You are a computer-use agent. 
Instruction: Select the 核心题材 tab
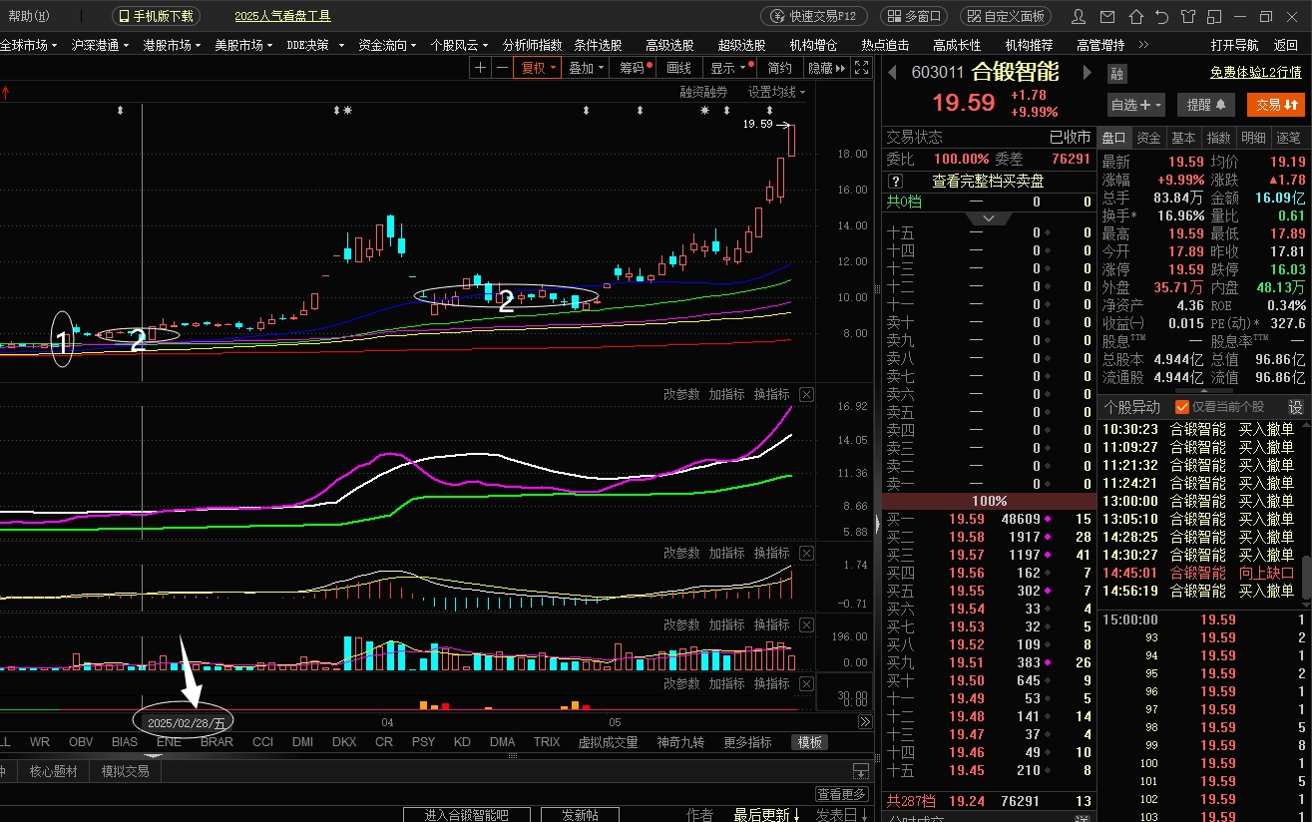point(53,771)
